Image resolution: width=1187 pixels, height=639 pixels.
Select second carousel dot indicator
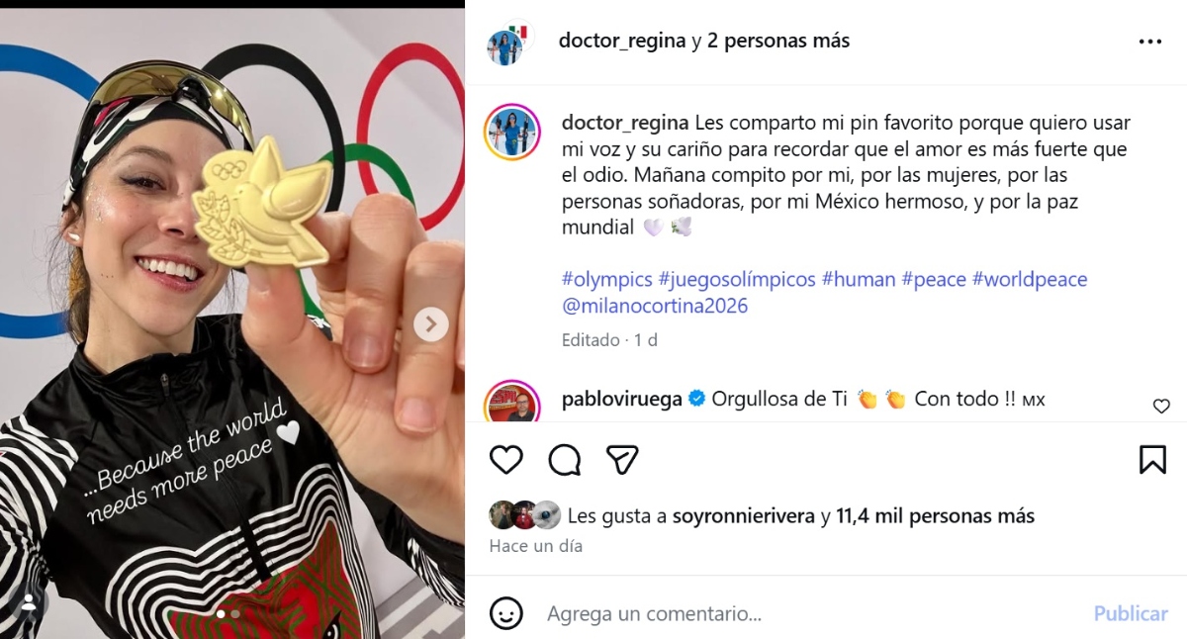pyautogui.click(x=234, y=614)
